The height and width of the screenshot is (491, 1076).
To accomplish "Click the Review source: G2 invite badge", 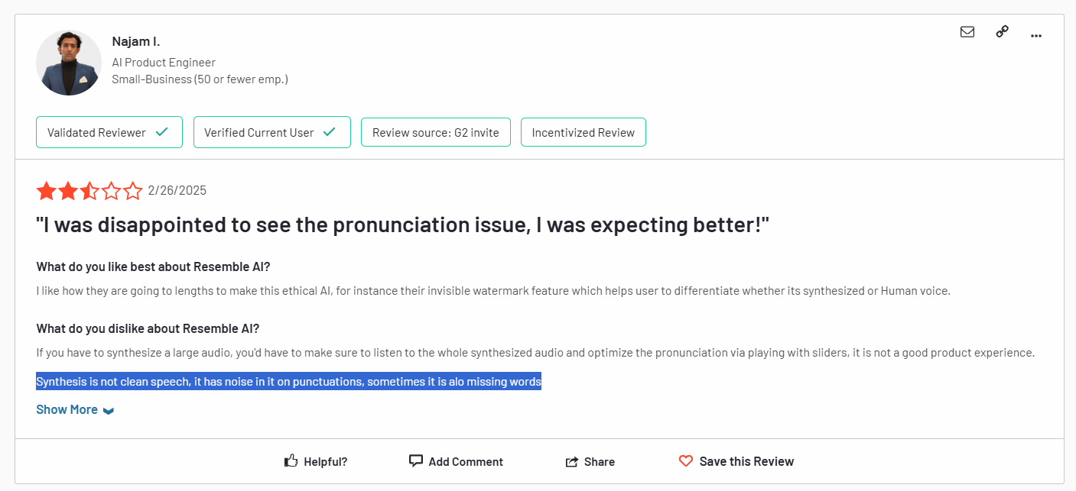I will (x=435, y=132).
